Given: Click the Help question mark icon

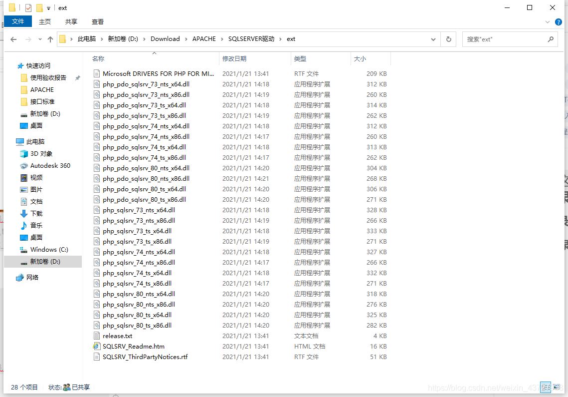Looking at the screenshot, I should coord(559,21).
